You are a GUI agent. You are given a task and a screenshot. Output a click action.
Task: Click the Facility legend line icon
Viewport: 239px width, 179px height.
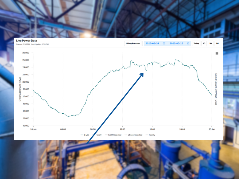146,135
